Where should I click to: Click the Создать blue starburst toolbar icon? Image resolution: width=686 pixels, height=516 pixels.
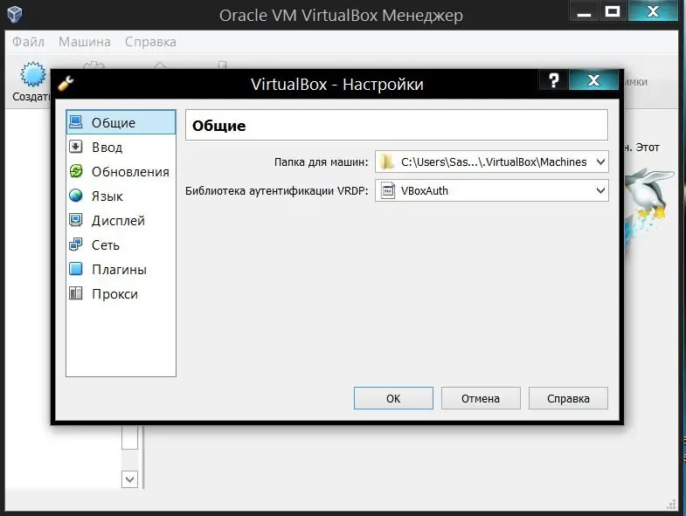click(33, 74)
